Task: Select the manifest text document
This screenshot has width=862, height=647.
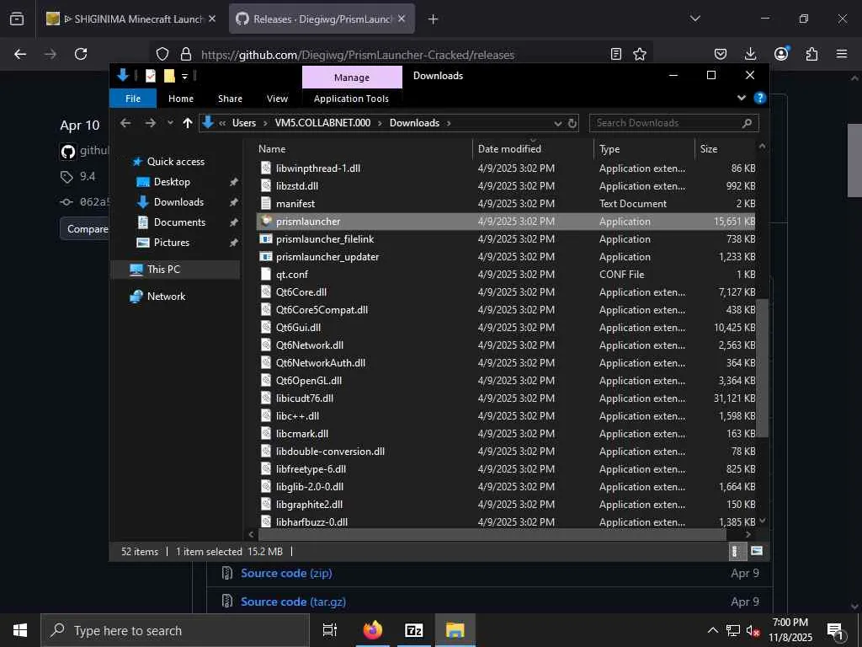Action: (x=506, y=204)
